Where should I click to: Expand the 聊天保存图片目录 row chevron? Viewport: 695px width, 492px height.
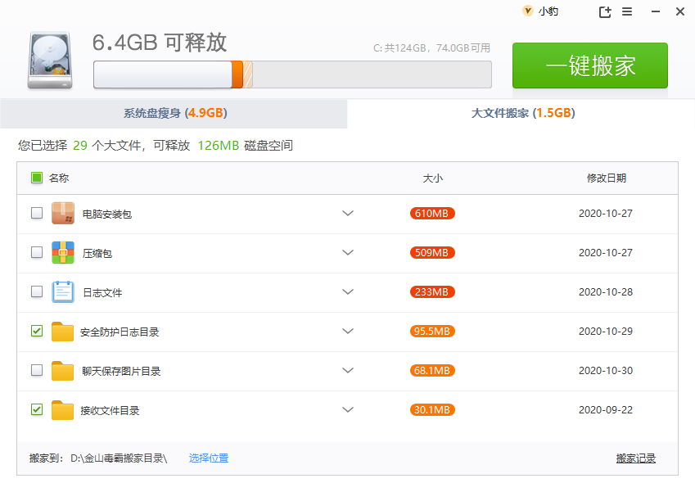348,371
